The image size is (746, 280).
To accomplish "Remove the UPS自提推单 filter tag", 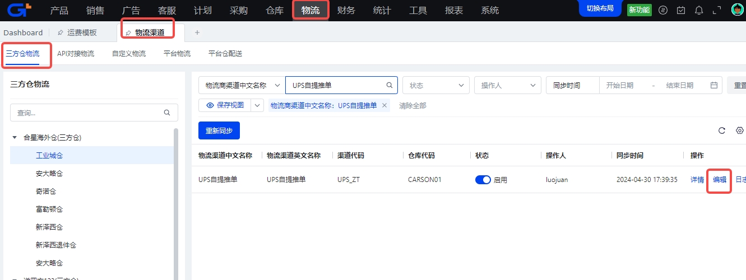I will coord(384,105).
